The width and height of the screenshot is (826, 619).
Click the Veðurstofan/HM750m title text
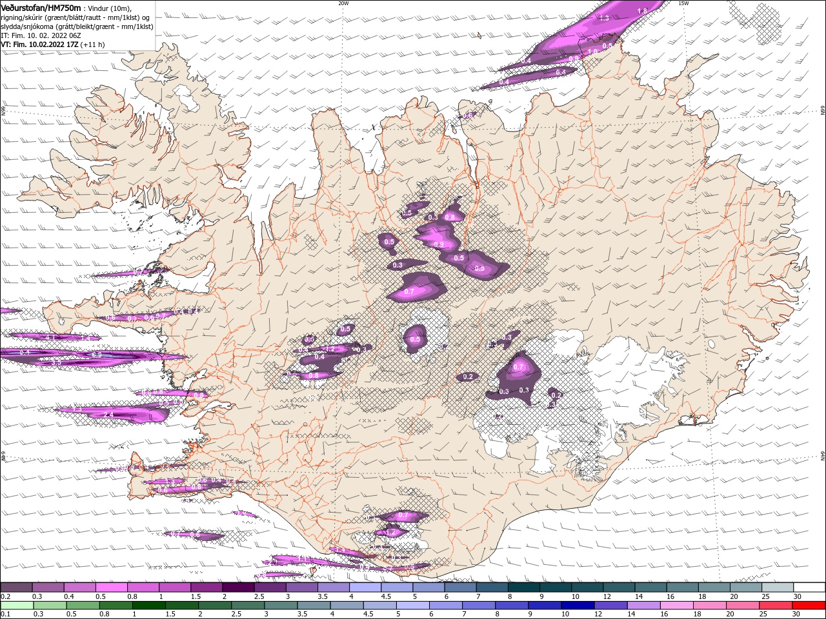(x=41, y=7)
